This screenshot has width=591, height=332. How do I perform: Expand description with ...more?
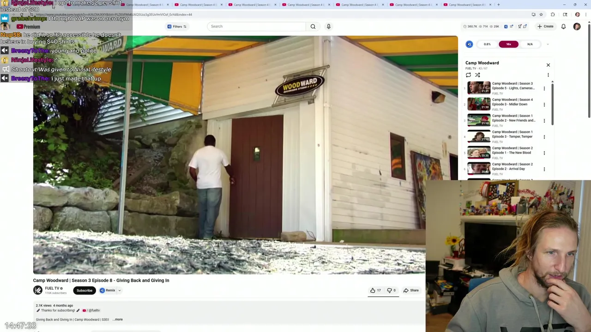[x=118, y=320]
